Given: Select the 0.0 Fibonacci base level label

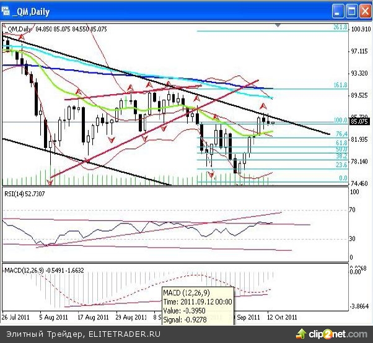Looking at the screenshot, I should click(341, 178).
